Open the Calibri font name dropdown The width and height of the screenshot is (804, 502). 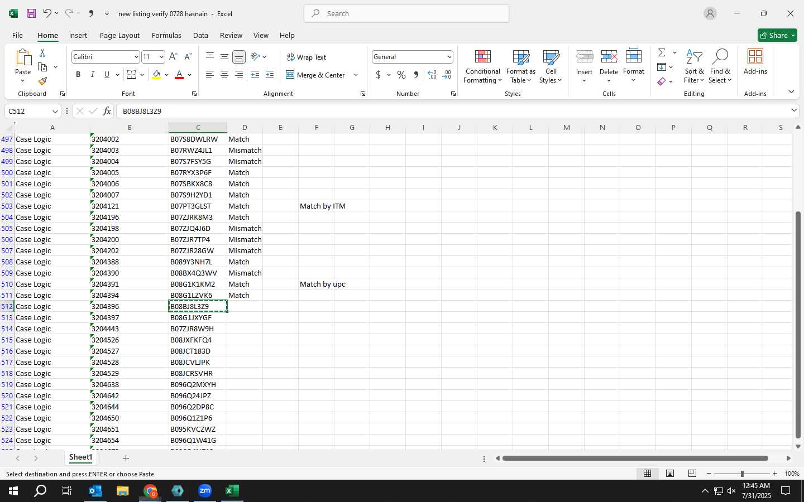[136, 57]
